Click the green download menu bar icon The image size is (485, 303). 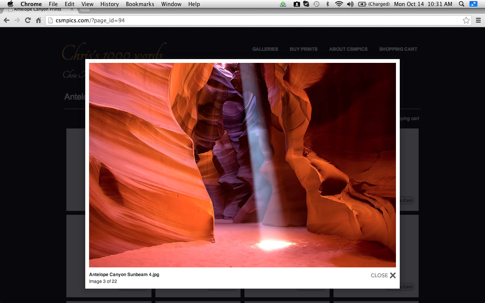click(283, 4)
